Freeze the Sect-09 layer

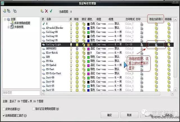77,78
